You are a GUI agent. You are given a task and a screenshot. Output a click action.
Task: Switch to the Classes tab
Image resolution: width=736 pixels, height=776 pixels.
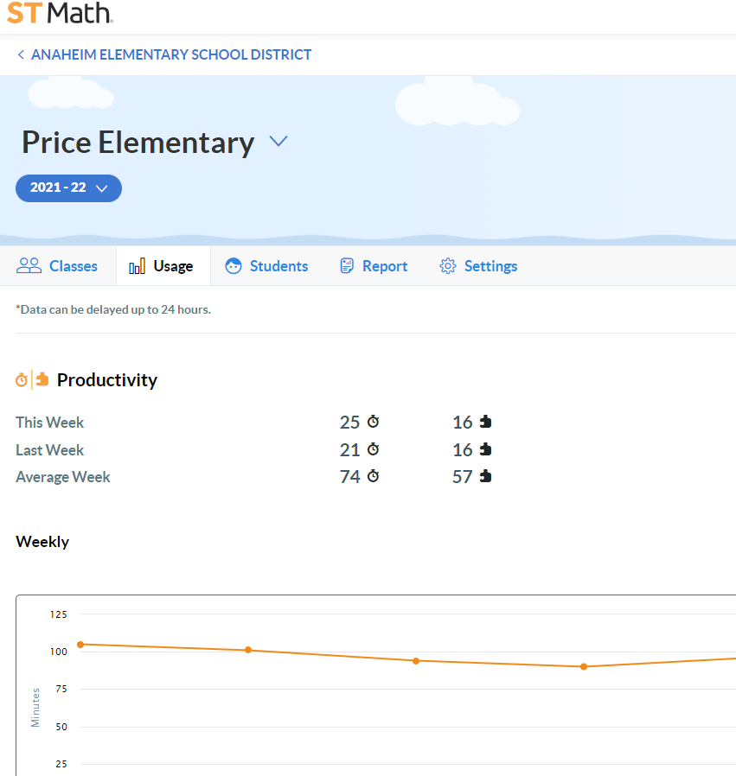pos(57,266)
